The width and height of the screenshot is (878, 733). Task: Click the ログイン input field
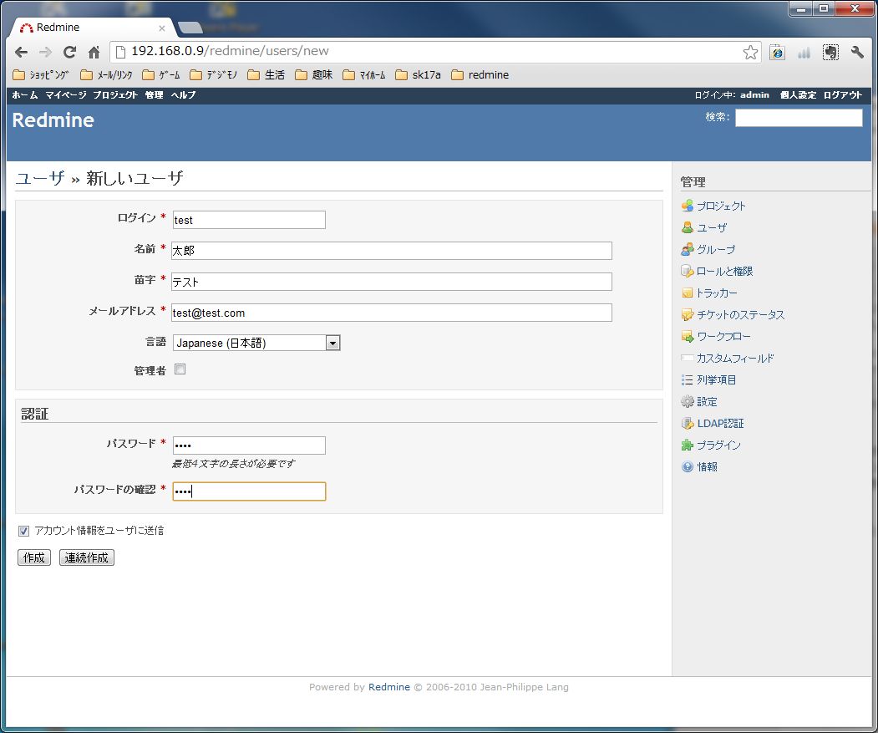click(249, 220)
